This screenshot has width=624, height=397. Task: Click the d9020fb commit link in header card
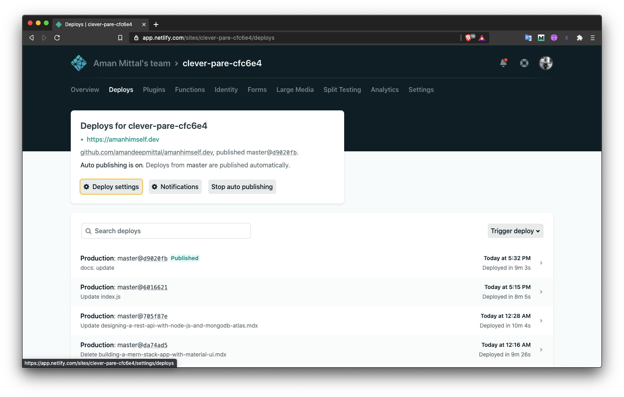[x=285, y=153]
